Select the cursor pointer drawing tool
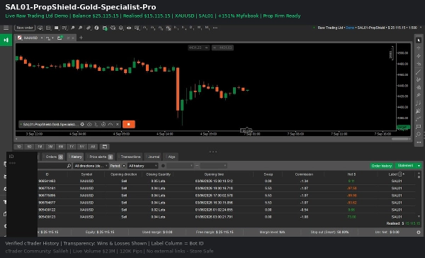 [x=419, y=40]
